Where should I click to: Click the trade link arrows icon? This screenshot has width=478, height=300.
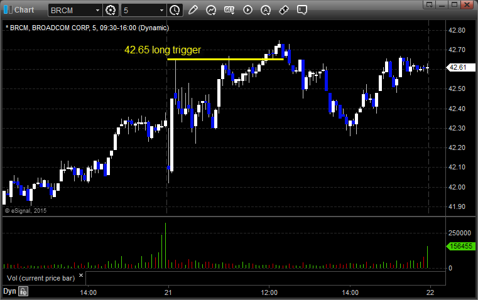pos(284,10)
